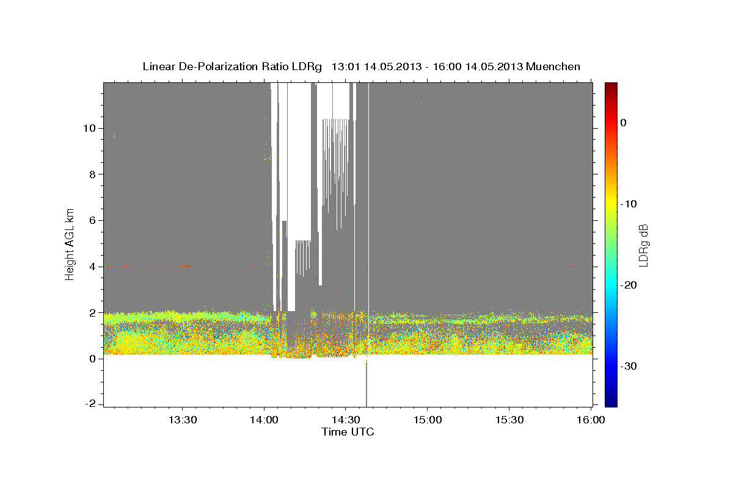Click the 13:30 time tick label
This screenshot has width=733, height=488.
tap(182, 420)
